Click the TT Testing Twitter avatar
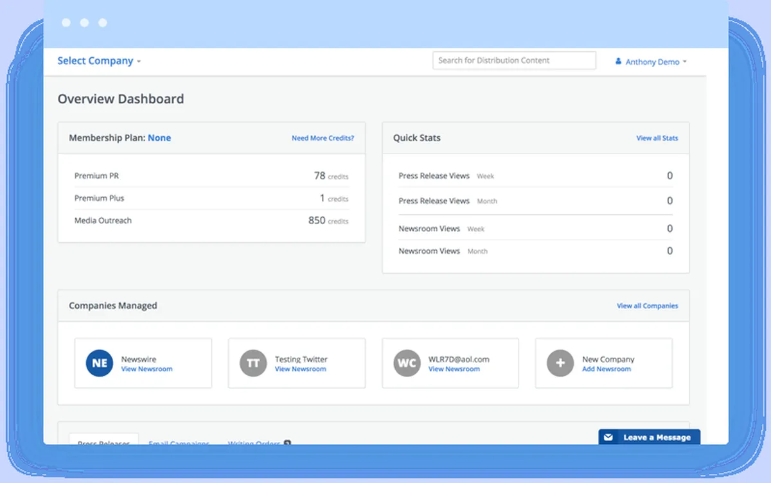This screenshot has width=771, height=483. point(253,364)
